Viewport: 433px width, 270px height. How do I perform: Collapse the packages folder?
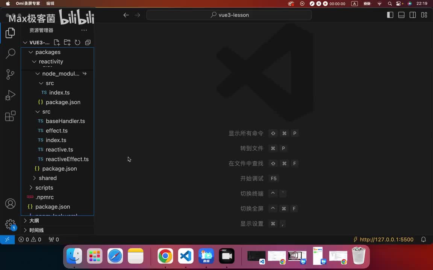[x=58, y=52]
